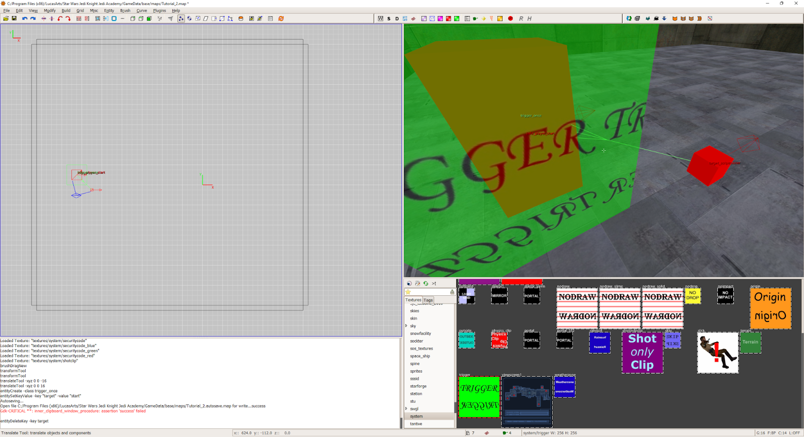Pick the nodraw_solid texture thumbnail
The width and height of the screenshot is (804, 437).
pos(663,308)
